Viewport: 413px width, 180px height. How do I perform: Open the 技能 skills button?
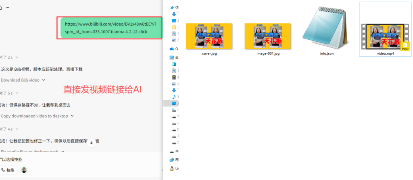pyautogui.click(x=8, y=170)
